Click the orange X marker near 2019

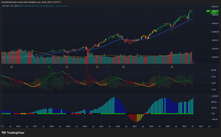pos(67,67)
